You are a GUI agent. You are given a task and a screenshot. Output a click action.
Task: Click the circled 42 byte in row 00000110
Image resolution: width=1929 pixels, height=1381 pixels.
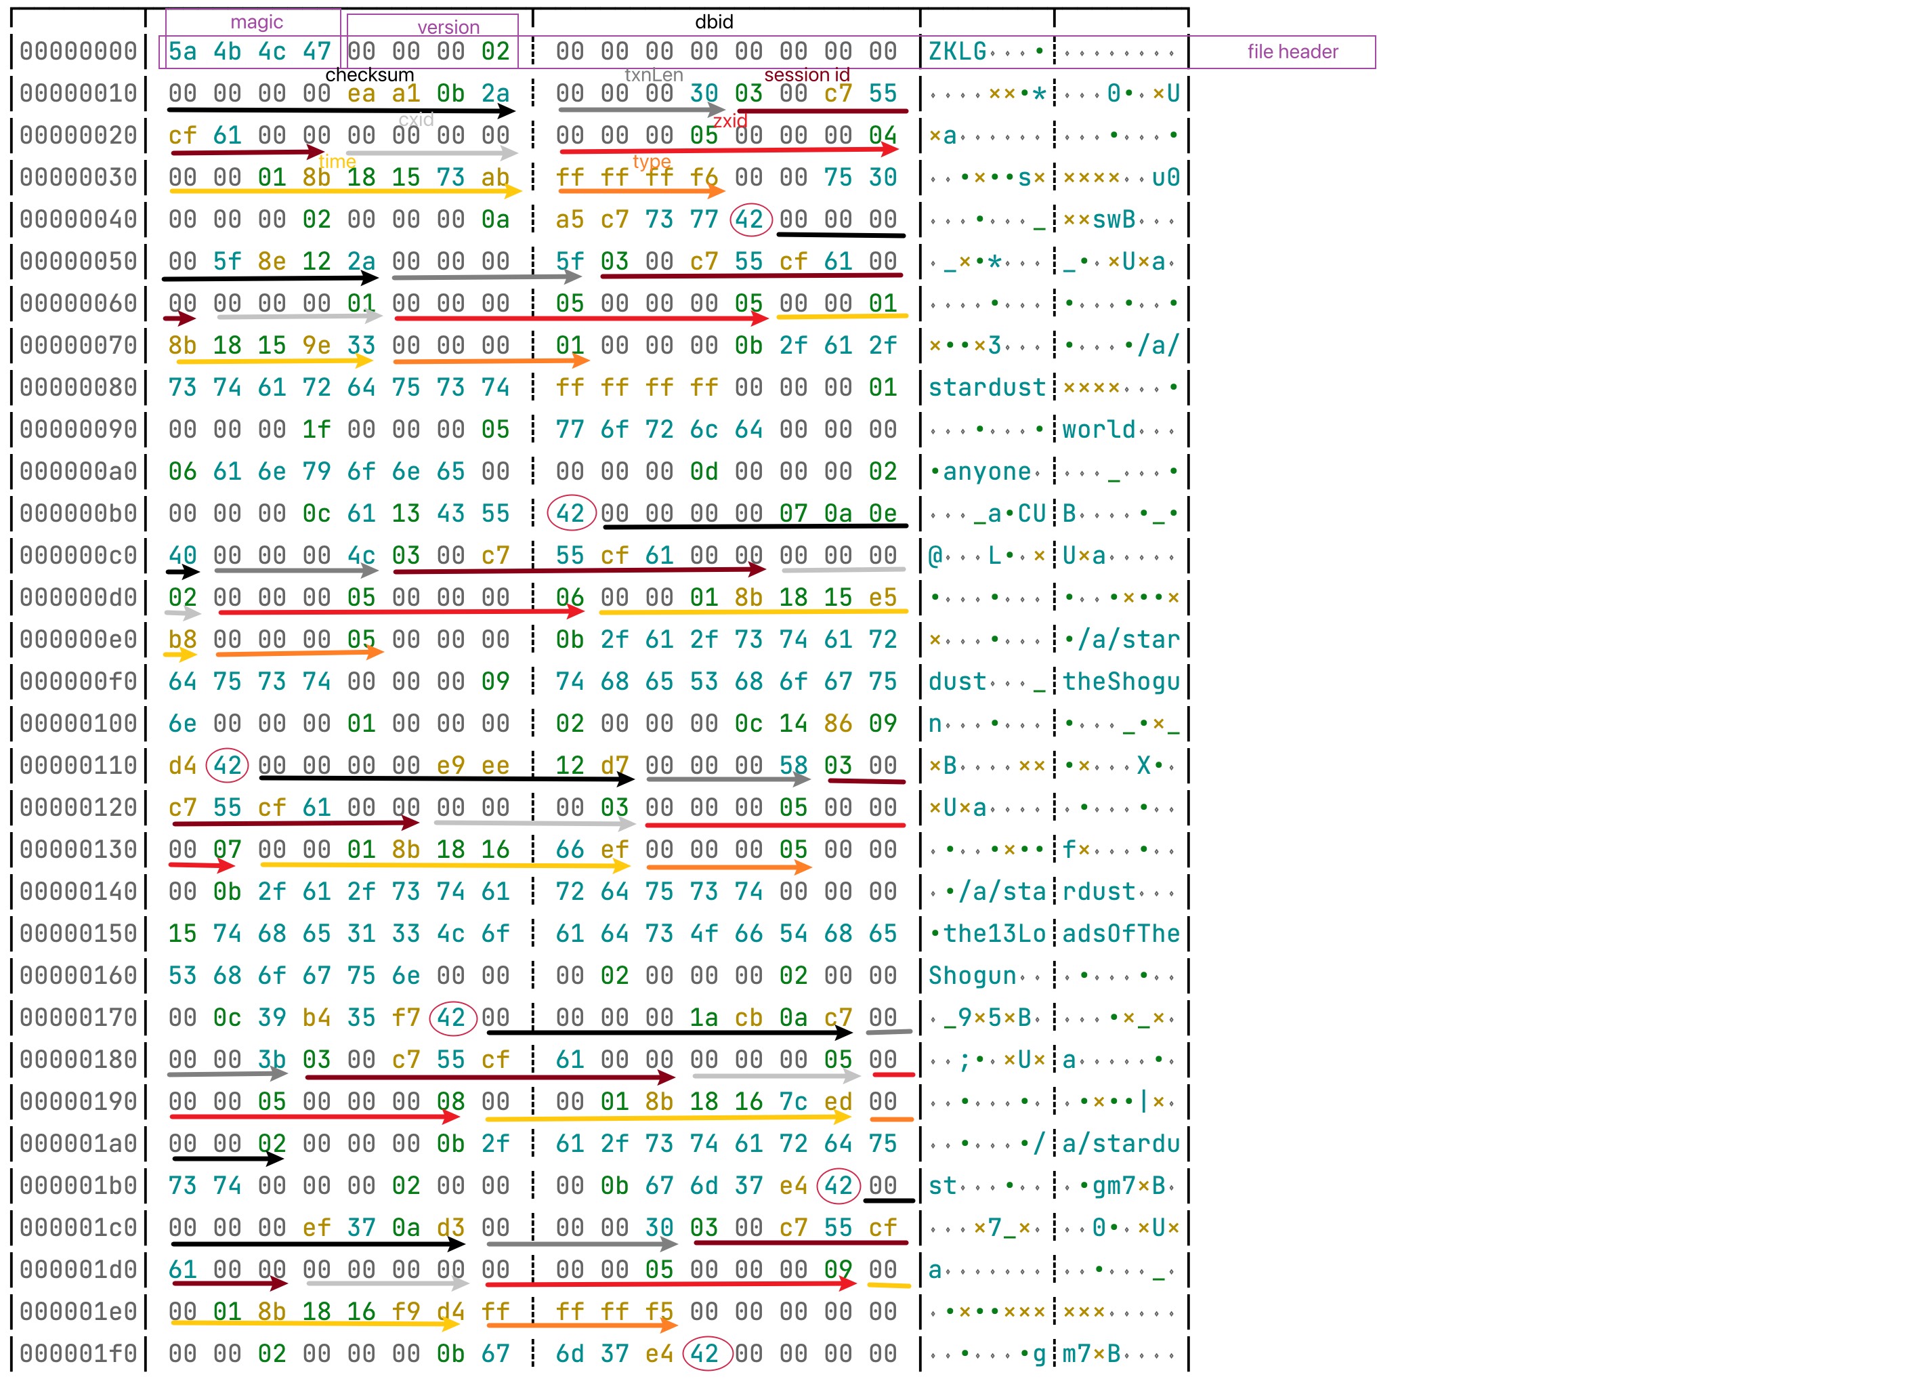pyautogui.click(x=228, y=765)
